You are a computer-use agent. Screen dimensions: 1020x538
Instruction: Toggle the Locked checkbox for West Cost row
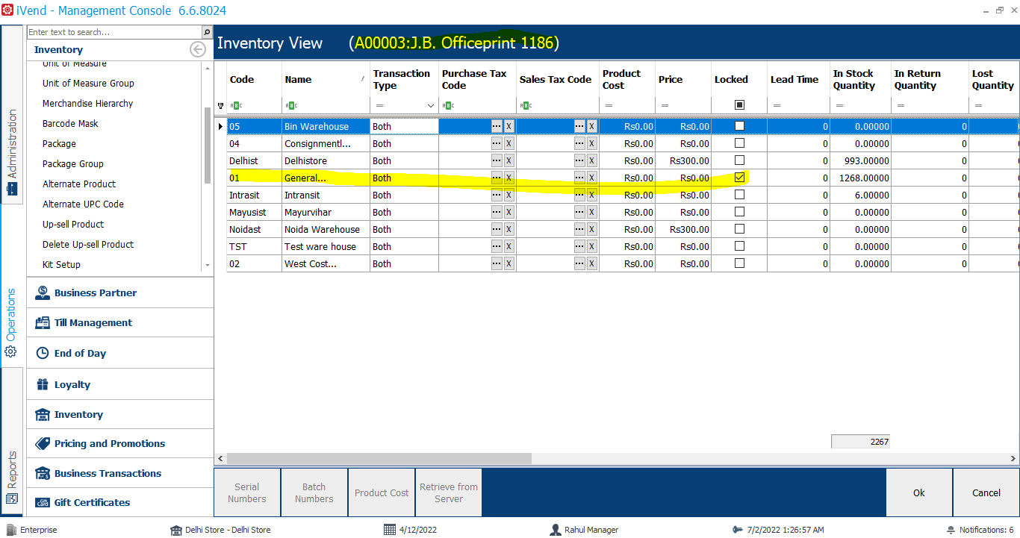point(740,263)
